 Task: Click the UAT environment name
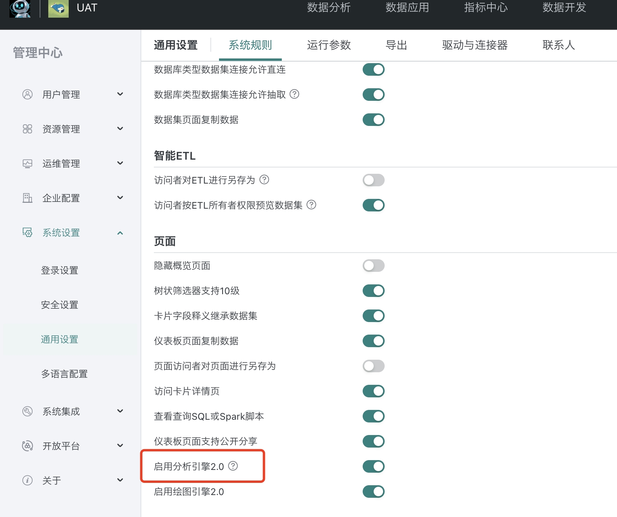click(87, 8)
